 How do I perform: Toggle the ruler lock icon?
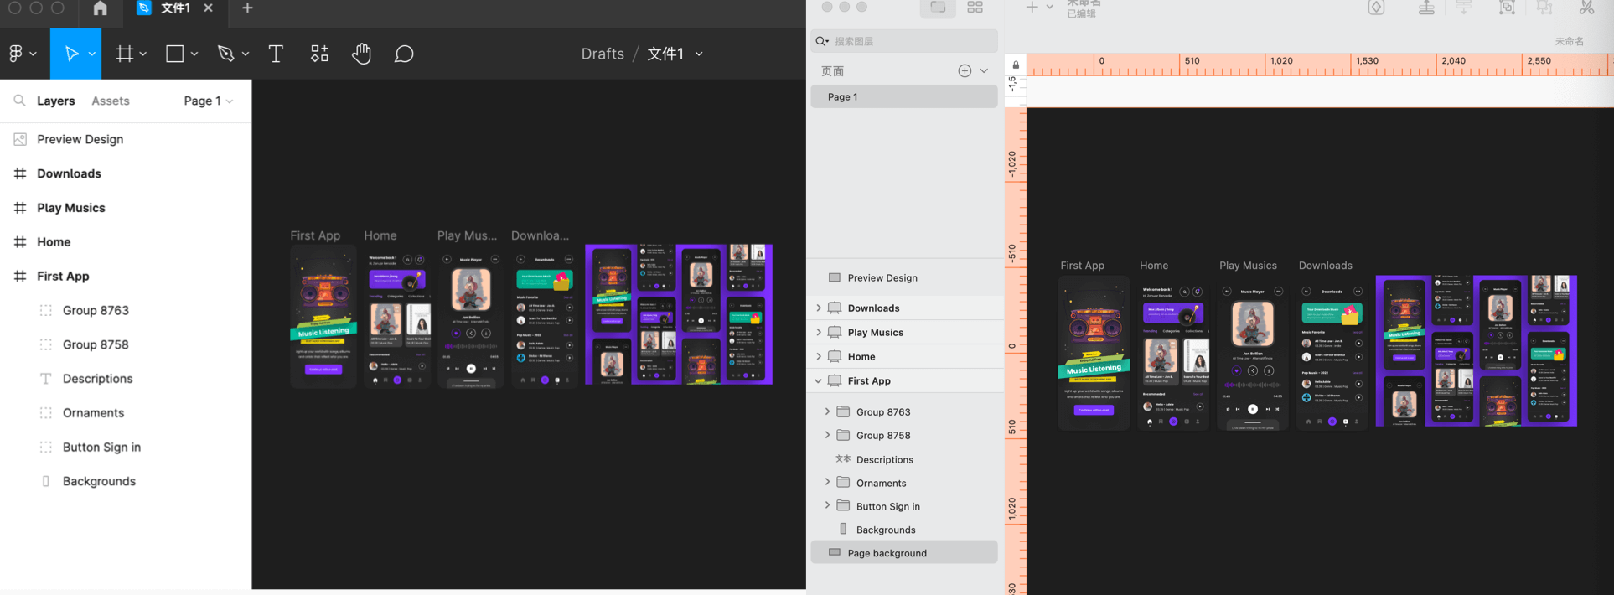(x=1016, y=65)
